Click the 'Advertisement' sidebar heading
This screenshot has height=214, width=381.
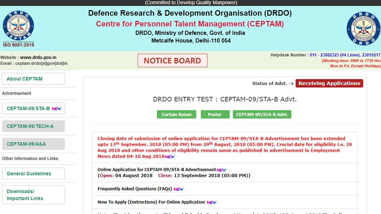17,94
